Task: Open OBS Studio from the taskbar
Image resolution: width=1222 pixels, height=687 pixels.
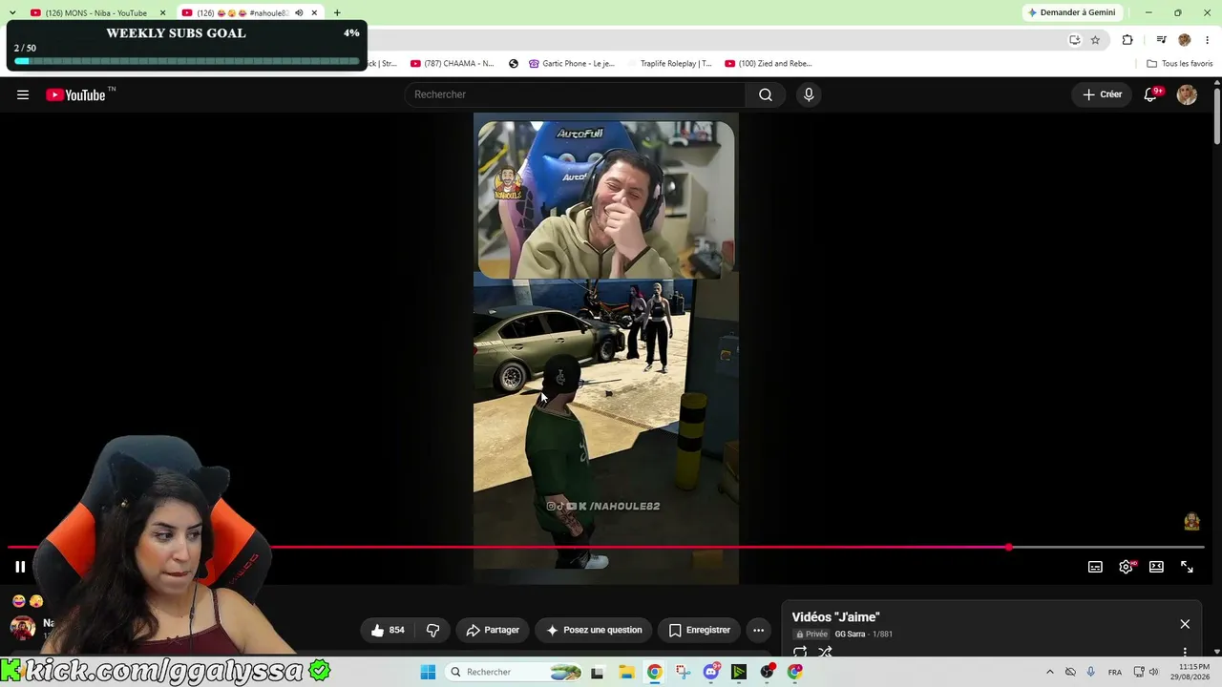Action: point(767,672)
